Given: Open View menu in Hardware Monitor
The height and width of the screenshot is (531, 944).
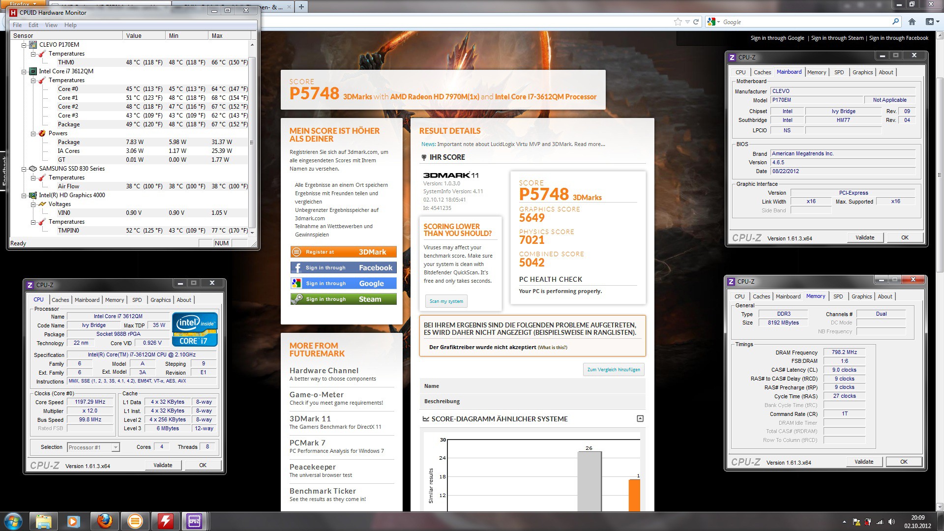Looking at the screenshot, I should pos(51,25).
